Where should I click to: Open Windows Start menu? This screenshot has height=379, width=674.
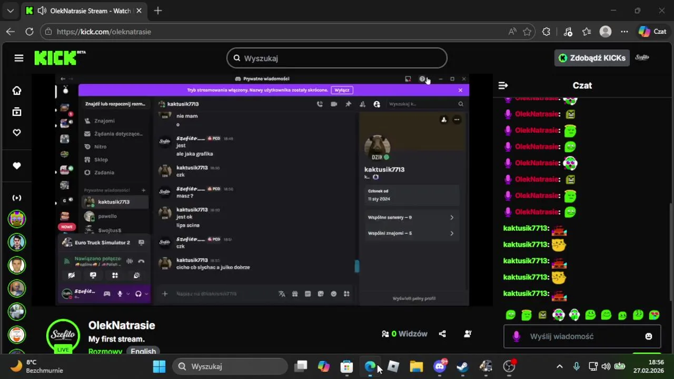pyautogui.click(x=159, y=366)
